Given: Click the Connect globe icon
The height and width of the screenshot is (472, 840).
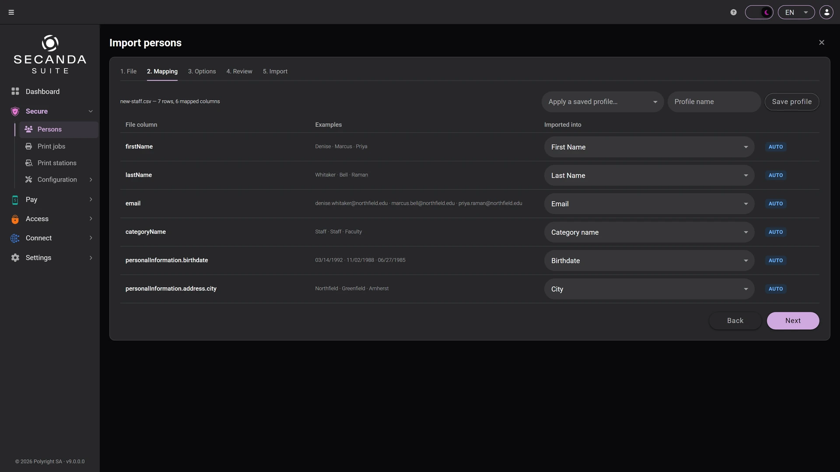Looking at the screenshot, I should pos(15,238).
